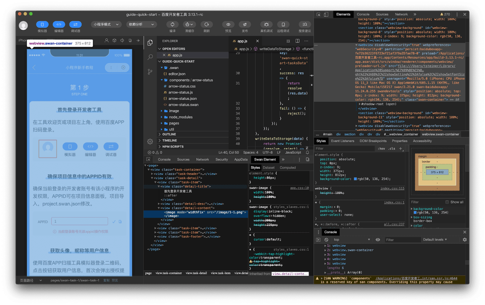Image resolution: width=485 pixels, height=305 pixels.
Task: Switch to the Computed styles tab
Action: pyautogui.click(x=287, y=167)
